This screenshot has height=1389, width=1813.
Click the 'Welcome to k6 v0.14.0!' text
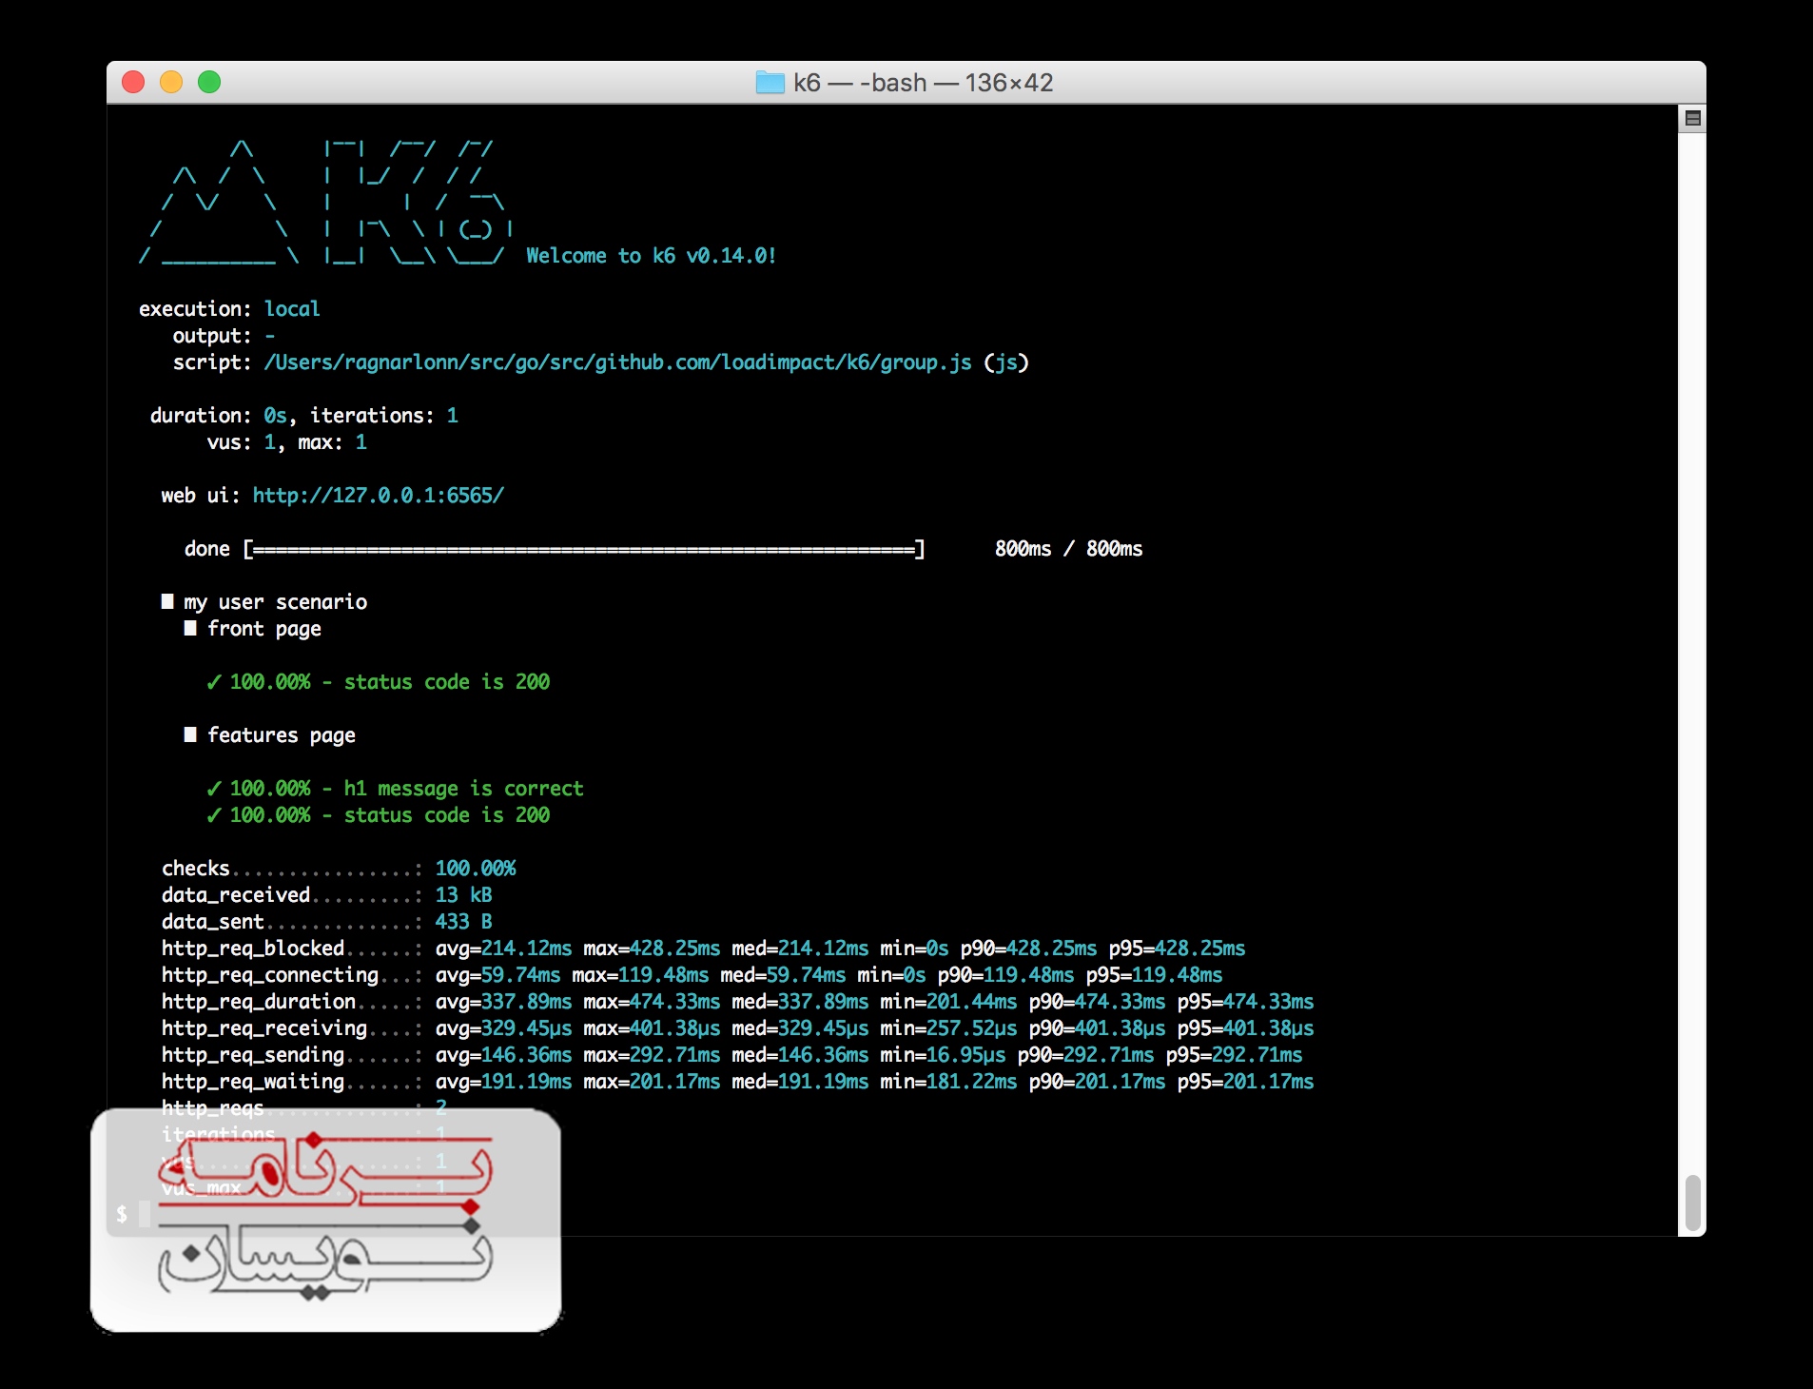click(x=651, y=256)
